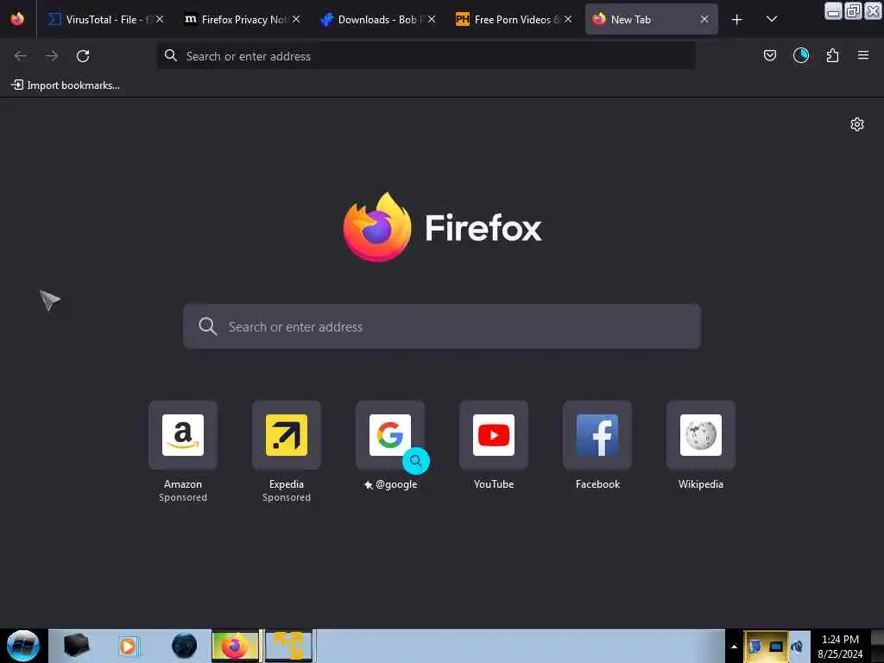Open the media player taskbar icon
884x663 pixels.
pyautogui.click(x=128, y=646)
